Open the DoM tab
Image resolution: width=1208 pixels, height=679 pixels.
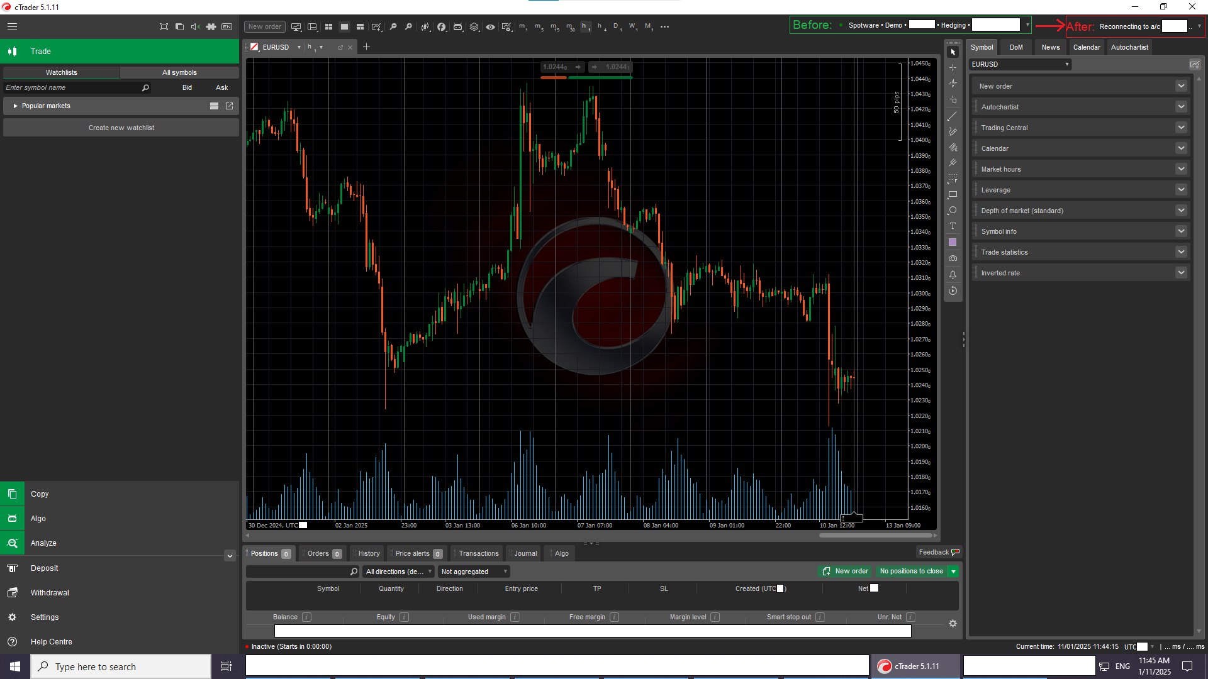[x=1016, y=47]
